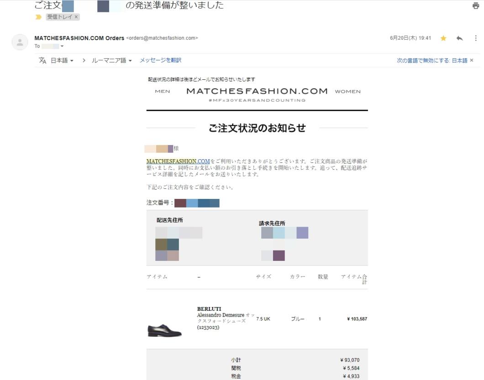Click the product code (1253023)
The image size is (484, 380).
[x=208, y=327]
